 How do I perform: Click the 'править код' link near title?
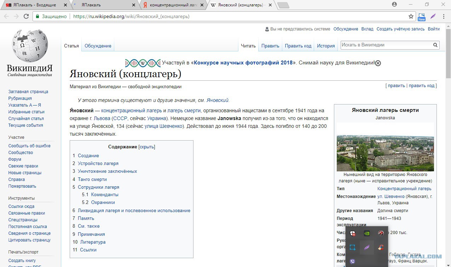(x=422, y=85)
